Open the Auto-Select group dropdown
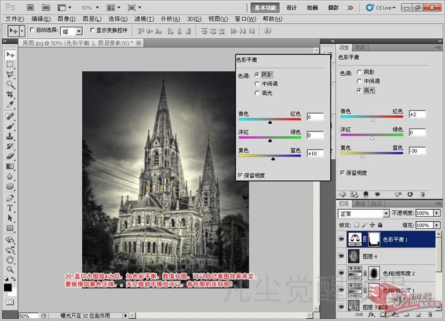This screenshot has height=321, width=445. click(79, 31)
